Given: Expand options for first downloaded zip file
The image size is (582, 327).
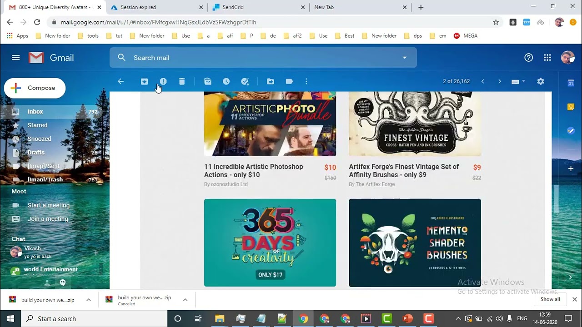Looking at the screenshot, I should pyautogui.click(x=89, y=300).
